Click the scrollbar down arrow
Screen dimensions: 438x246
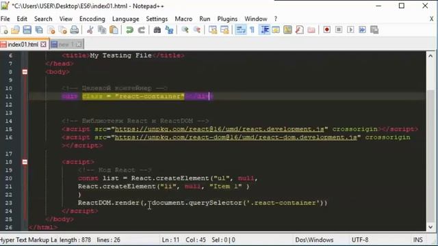tap(430, 227)
